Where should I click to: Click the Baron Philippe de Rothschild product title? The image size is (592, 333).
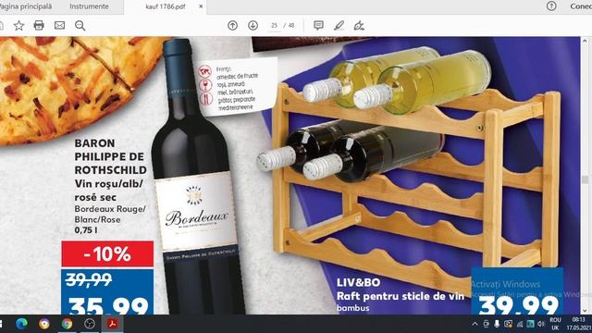click(x=110, y=156)
